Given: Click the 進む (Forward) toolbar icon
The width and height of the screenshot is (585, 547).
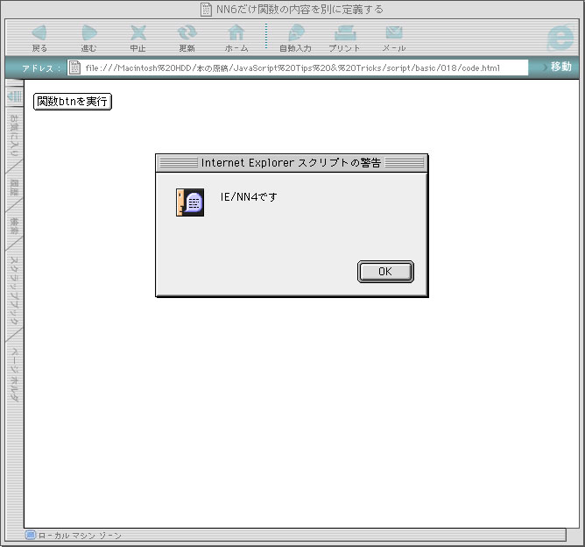Looking at the screenshot, I should point(88,33).
